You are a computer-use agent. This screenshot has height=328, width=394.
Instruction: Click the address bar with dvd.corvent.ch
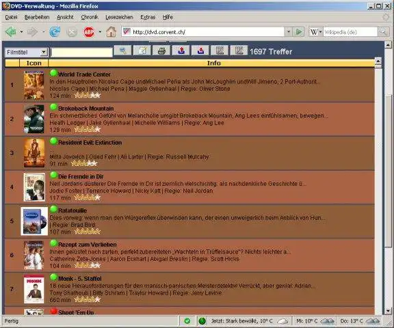[203, 32]
